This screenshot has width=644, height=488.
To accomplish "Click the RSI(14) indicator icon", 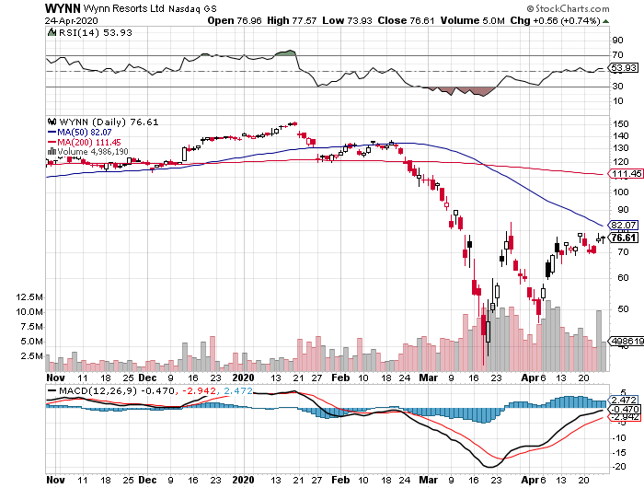I will click(x=52, y=32).
